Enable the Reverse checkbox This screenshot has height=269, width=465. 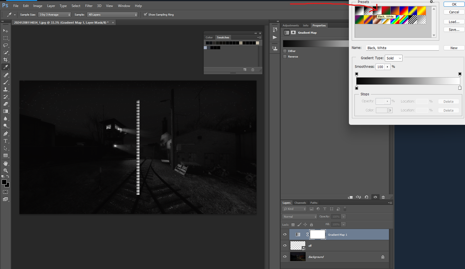click(x=285, y=57)
